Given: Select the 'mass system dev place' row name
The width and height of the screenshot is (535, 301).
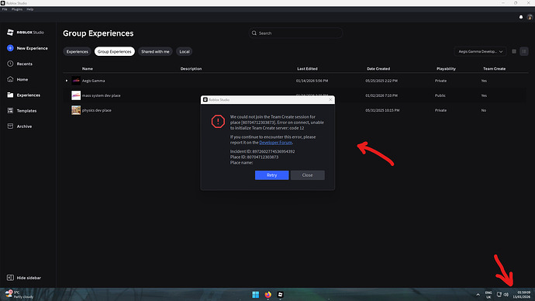Looking at the screenshot, I should pos(102,95).
